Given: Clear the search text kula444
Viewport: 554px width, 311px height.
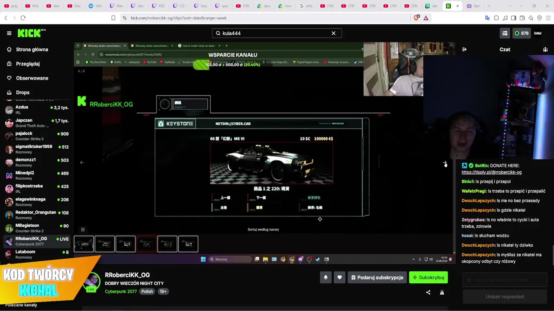Looking at the screenshot, I should [x=333, y=33].
